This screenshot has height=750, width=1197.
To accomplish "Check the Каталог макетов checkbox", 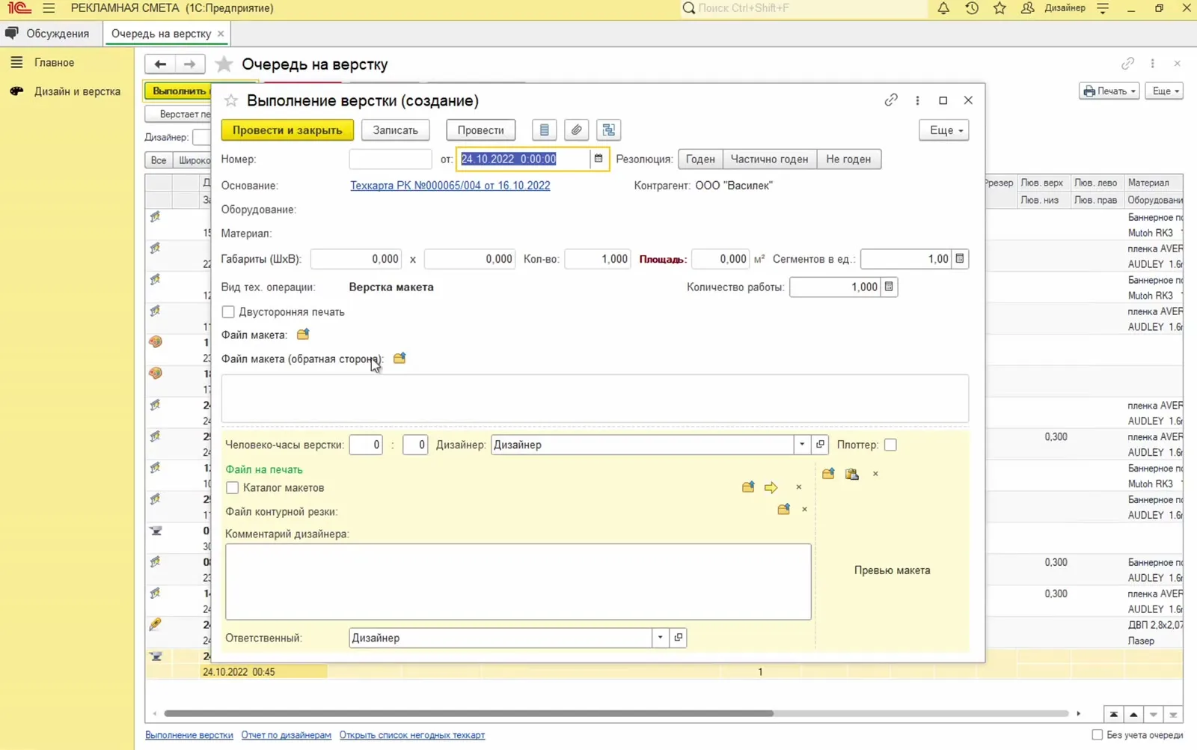I will [233, 488].
